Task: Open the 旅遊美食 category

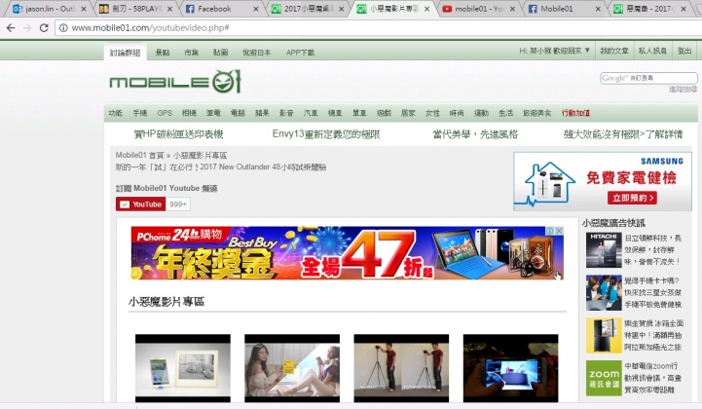Action: coord(536,113)
